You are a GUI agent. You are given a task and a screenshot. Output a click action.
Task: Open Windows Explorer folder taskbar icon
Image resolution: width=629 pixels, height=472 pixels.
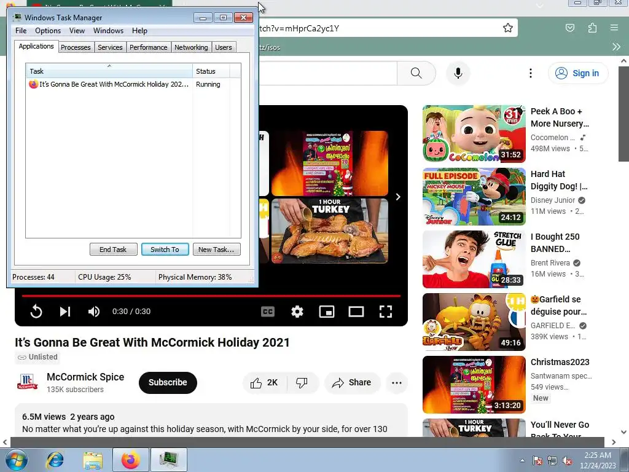(x=93, y=460)
